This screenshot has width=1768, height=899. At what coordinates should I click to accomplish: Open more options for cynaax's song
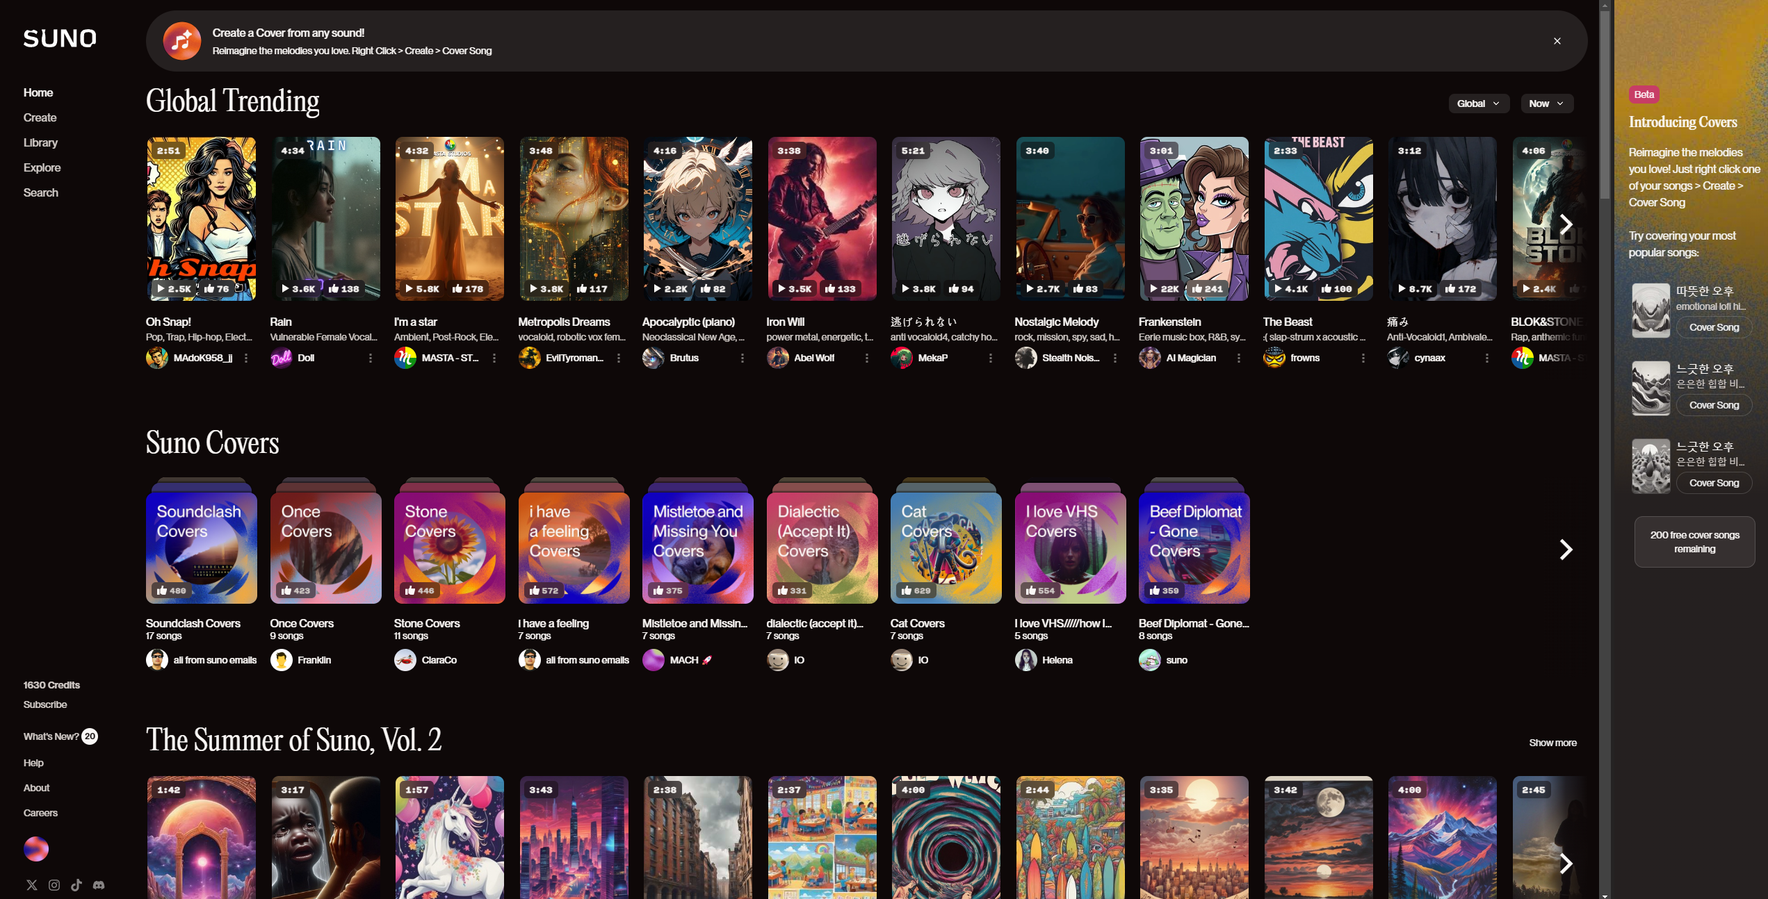pos(1487,358)
